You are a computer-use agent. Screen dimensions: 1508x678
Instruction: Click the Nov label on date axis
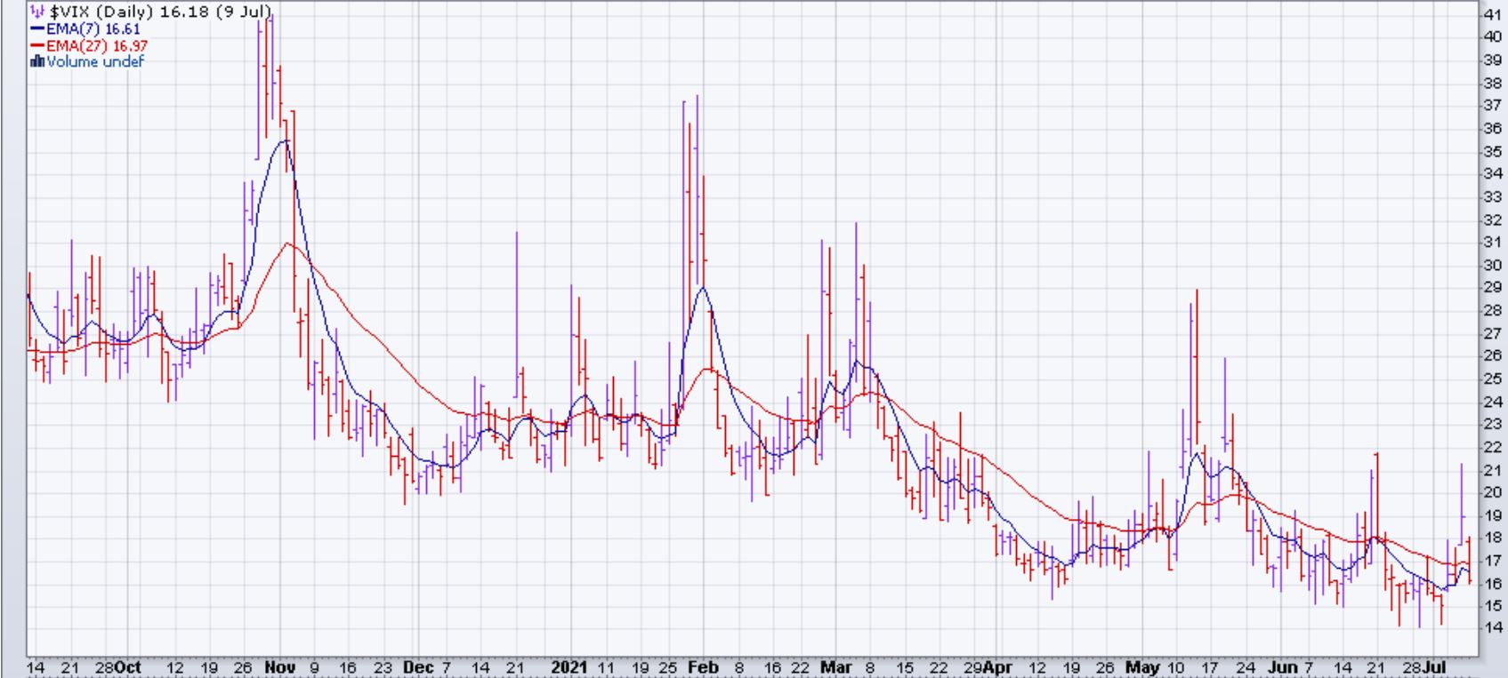click(279, 667)
